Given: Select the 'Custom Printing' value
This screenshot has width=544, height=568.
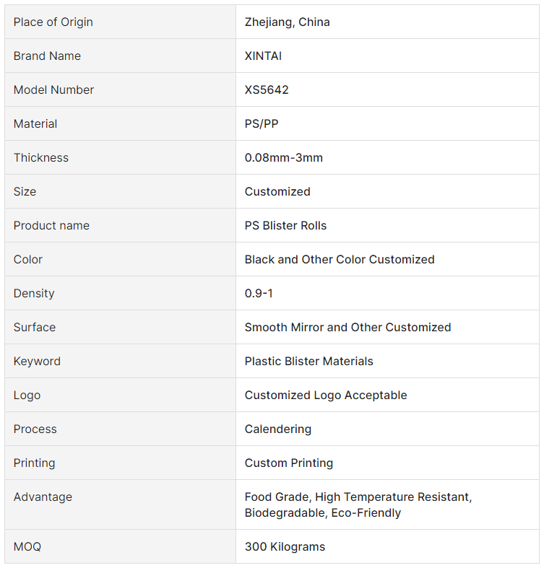Looking at the screenshot, I should coord(289,463).
